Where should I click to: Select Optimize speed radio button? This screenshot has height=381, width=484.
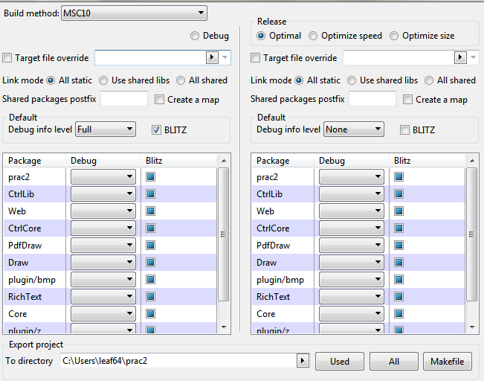[x=313, y=36]
